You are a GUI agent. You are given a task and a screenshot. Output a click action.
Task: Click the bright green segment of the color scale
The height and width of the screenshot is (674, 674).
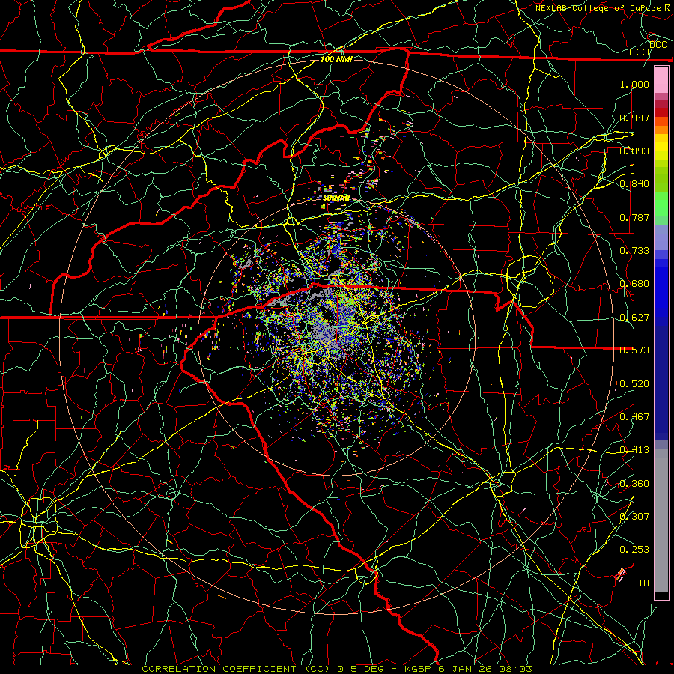[661, 205]
